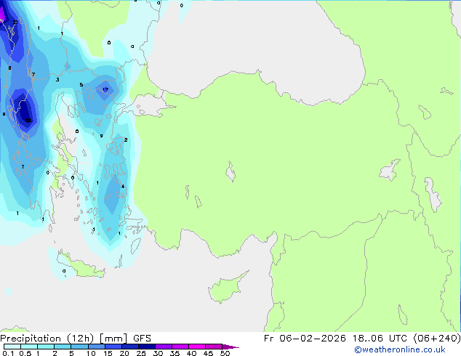Click the '21' precipitation value on the map
Viewport: 461px width, 356px height.
15,23
